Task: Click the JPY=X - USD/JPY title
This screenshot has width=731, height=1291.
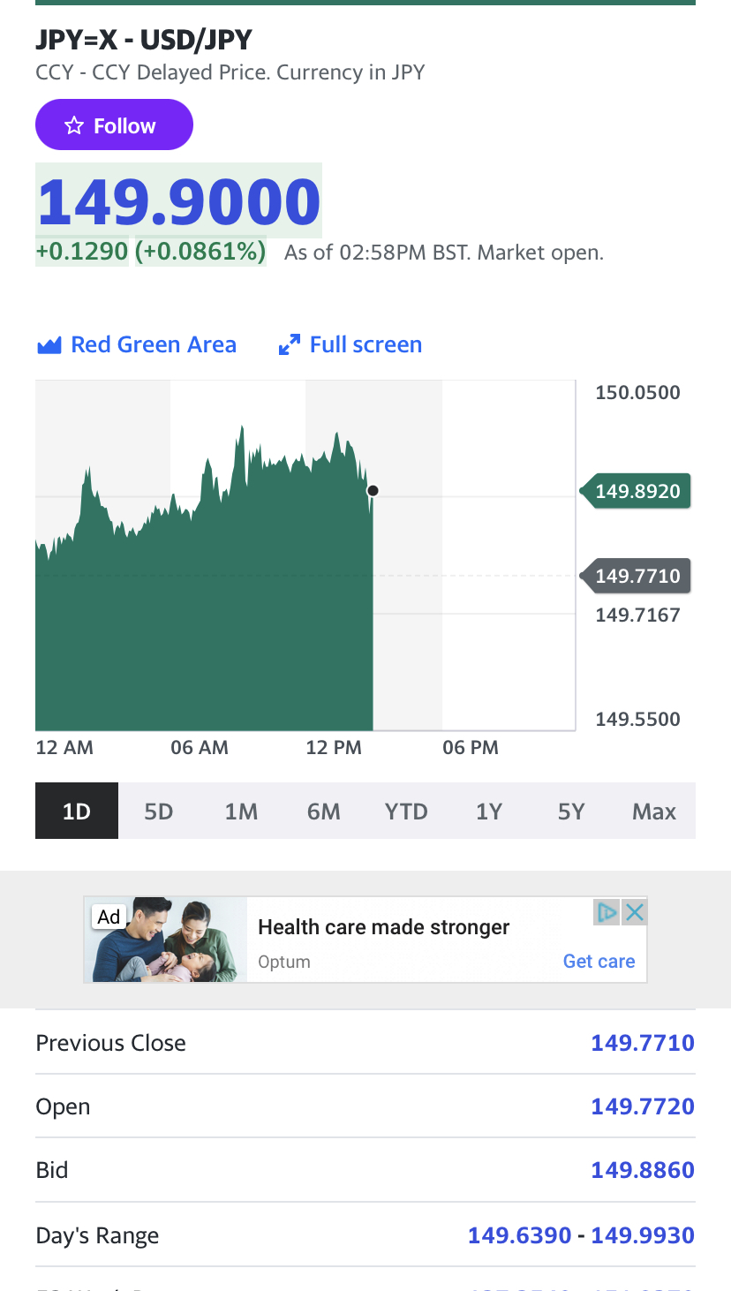Action: (144, 40)
